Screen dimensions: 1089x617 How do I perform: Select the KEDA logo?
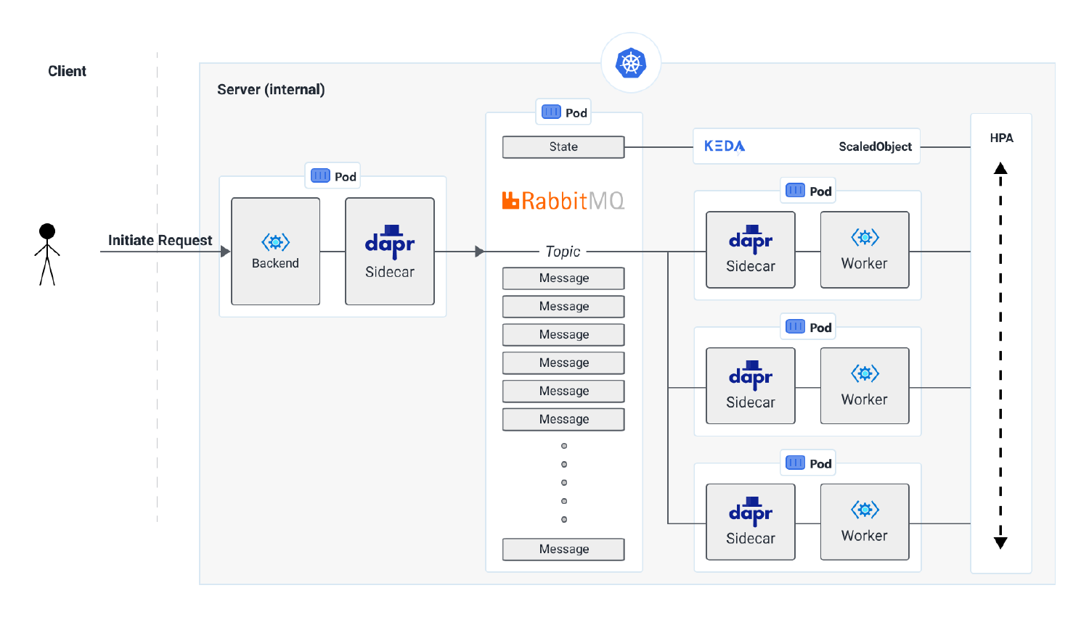click(724, 146)
